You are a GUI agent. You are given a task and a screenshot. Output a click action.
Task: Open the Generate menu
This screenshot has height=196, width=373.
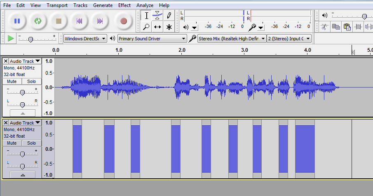click(103, 5)
